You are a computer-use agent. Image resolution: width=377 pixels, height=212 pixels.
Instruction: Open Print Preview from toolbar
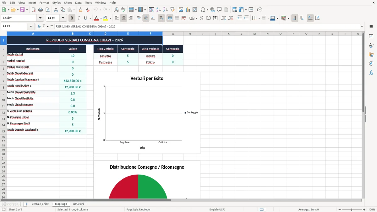click(47, 10)
